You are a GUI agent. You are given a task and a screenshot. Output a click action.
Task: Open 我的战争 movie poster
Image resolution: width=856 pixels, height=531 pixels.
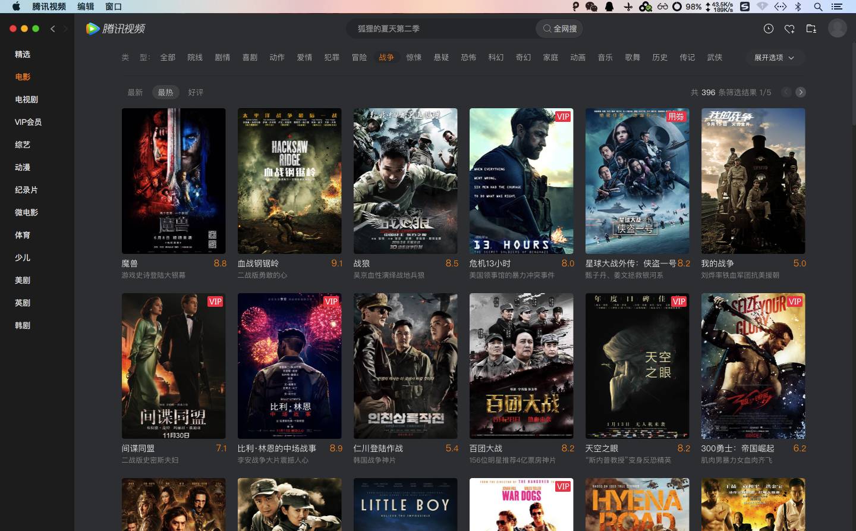753,181
